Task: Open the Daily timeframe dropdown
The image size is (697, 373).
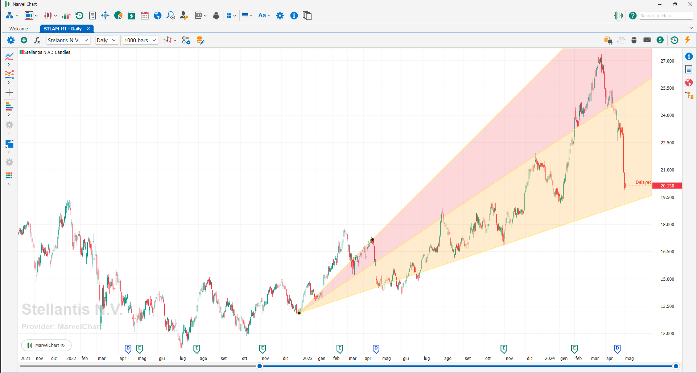Action: pos(106,40)
